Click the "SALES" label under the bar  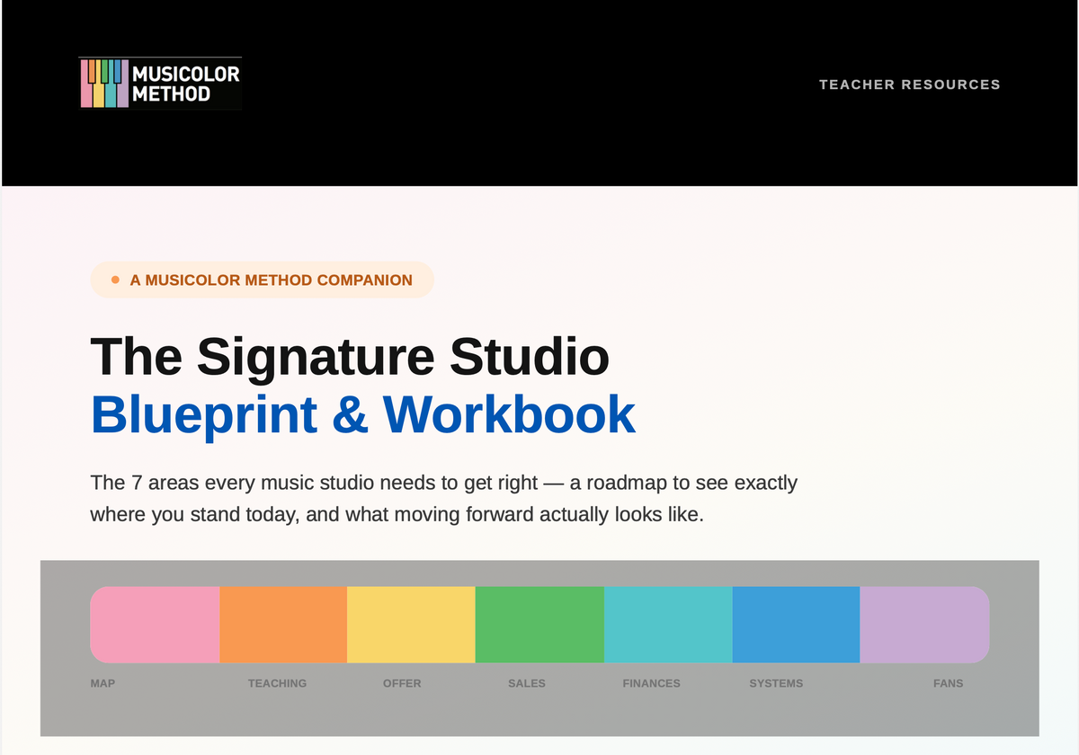pyautogui.click(x=527, y=683)
